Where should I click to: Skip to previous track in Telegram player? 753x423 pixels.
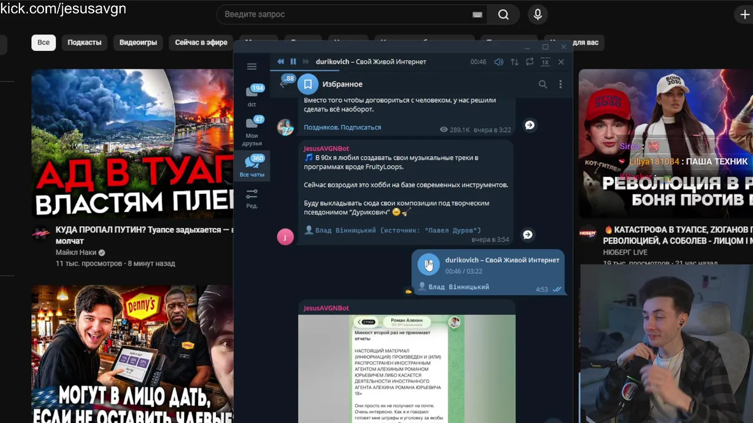tap(281, 62)
